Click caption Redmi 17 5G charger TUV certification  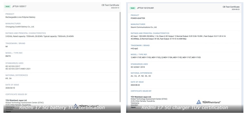point(185,107)
